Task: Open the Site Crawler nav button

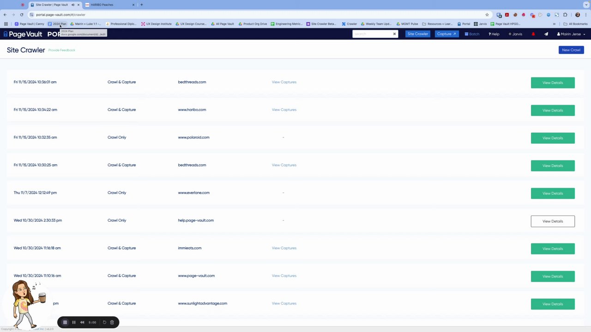Action: click(418, 34)
